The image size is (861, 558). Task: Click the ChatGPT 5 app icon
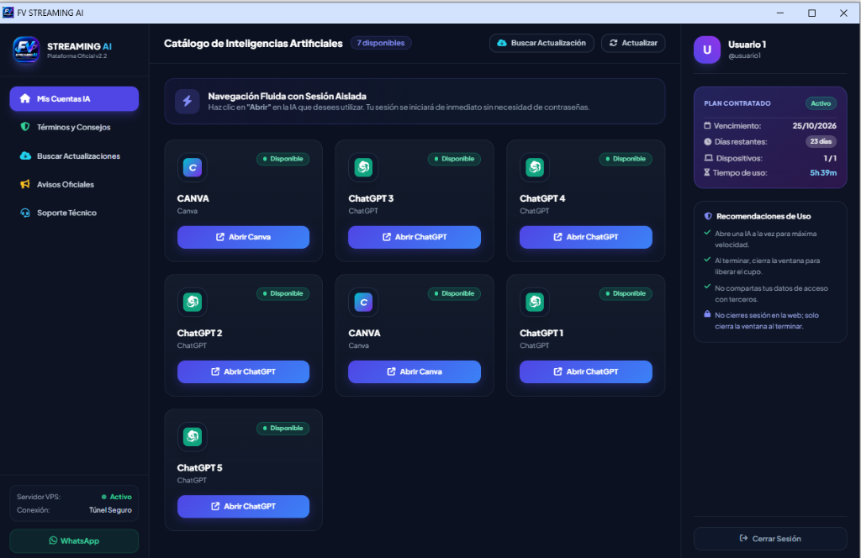[x=193, y=436]
